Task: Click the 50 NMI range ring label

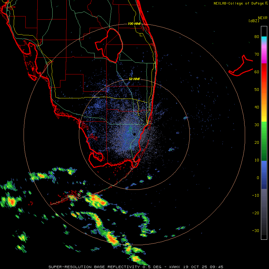Action: tap(134, 79)
